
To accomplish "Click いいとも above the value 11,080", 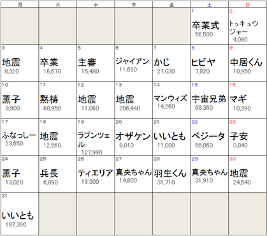I will 170,136.
